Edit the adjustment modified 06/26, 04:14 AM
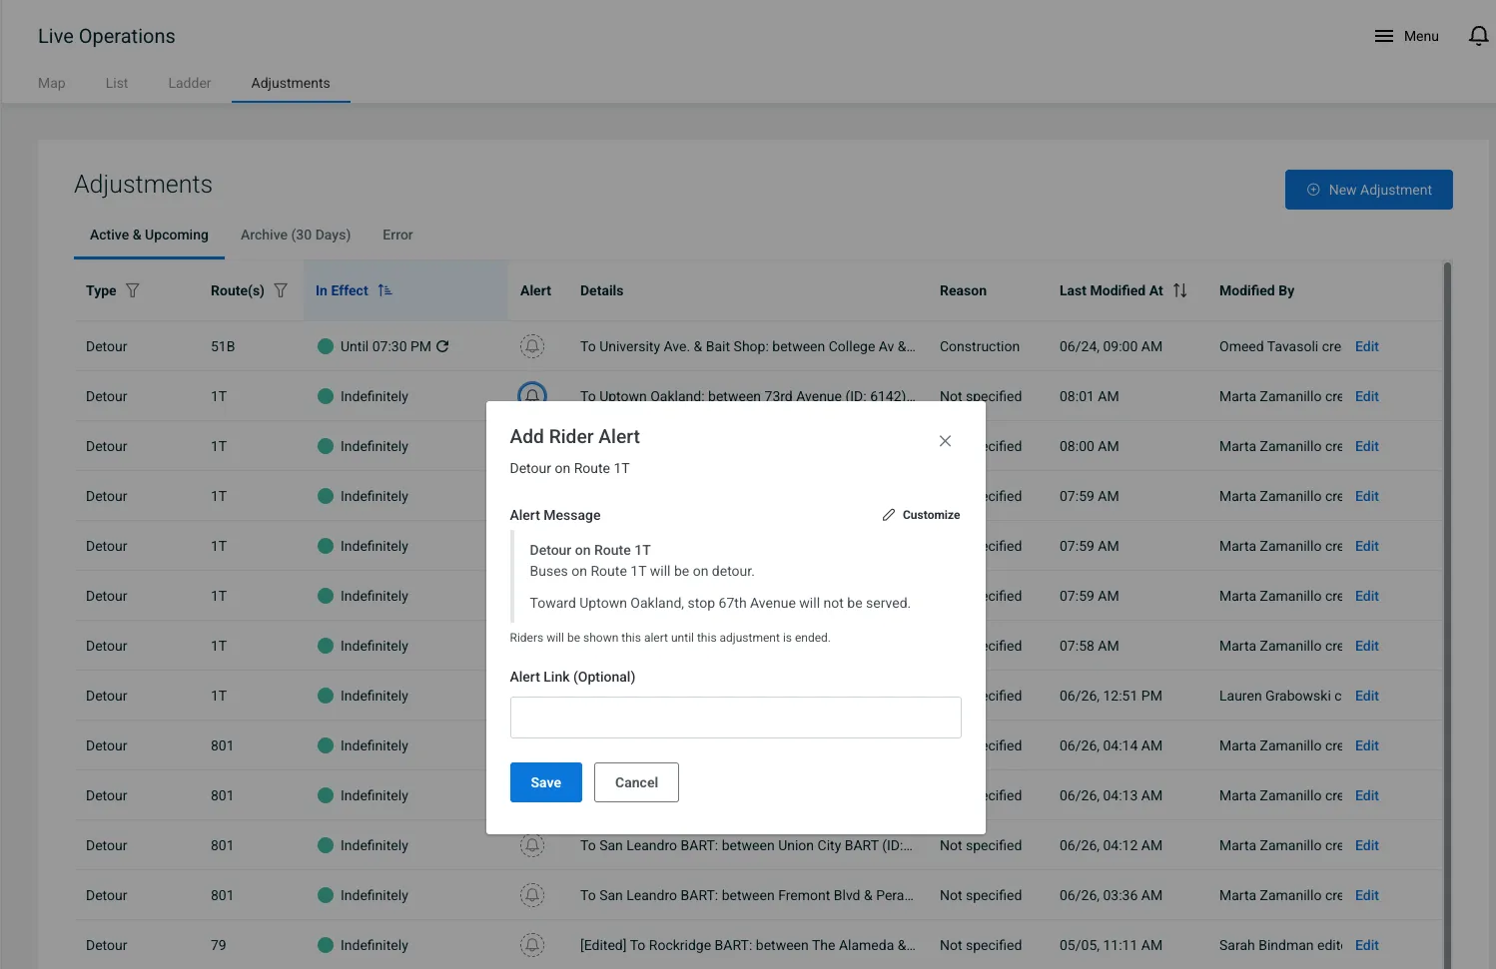This screenshot has width=1496, height=969. pyautogui.click(x=1367, y=745)
